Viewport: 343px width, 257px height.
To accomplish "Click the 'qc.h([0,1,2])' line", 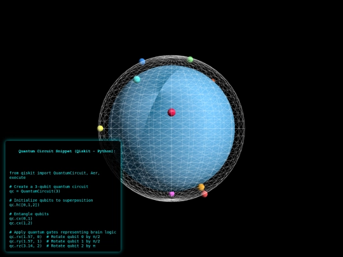I will pos(24,205).
